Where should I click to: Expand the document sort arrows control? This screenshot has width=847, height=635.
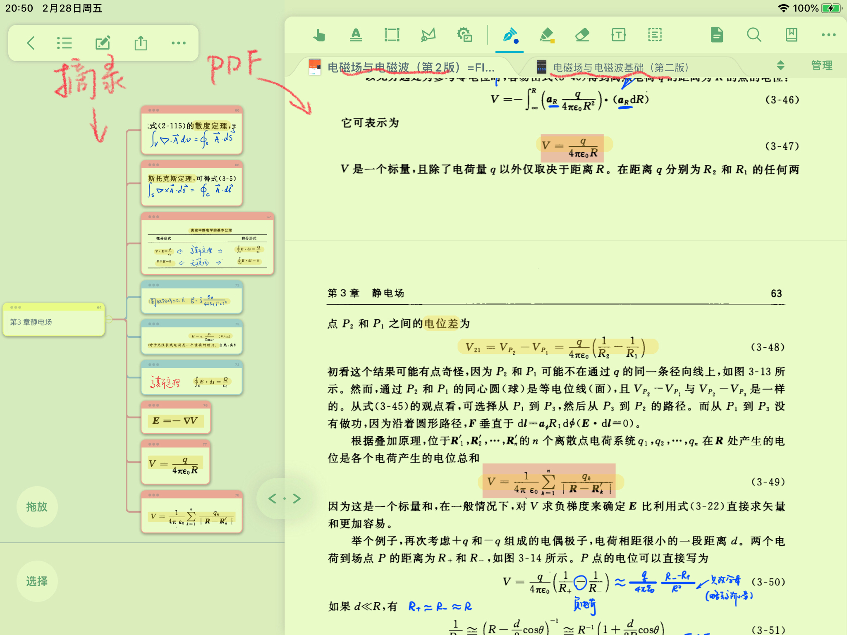click(x=780, y=65)
